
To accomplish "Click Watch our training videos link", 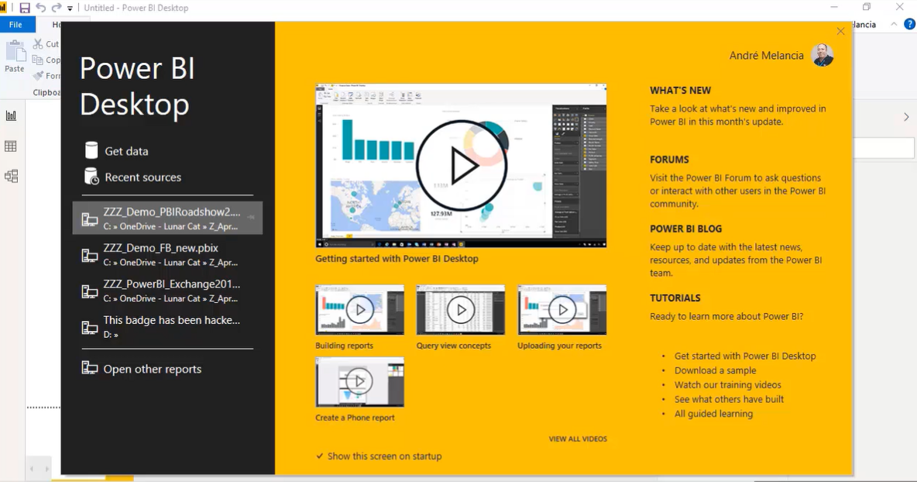I will (x=727, y=385).
